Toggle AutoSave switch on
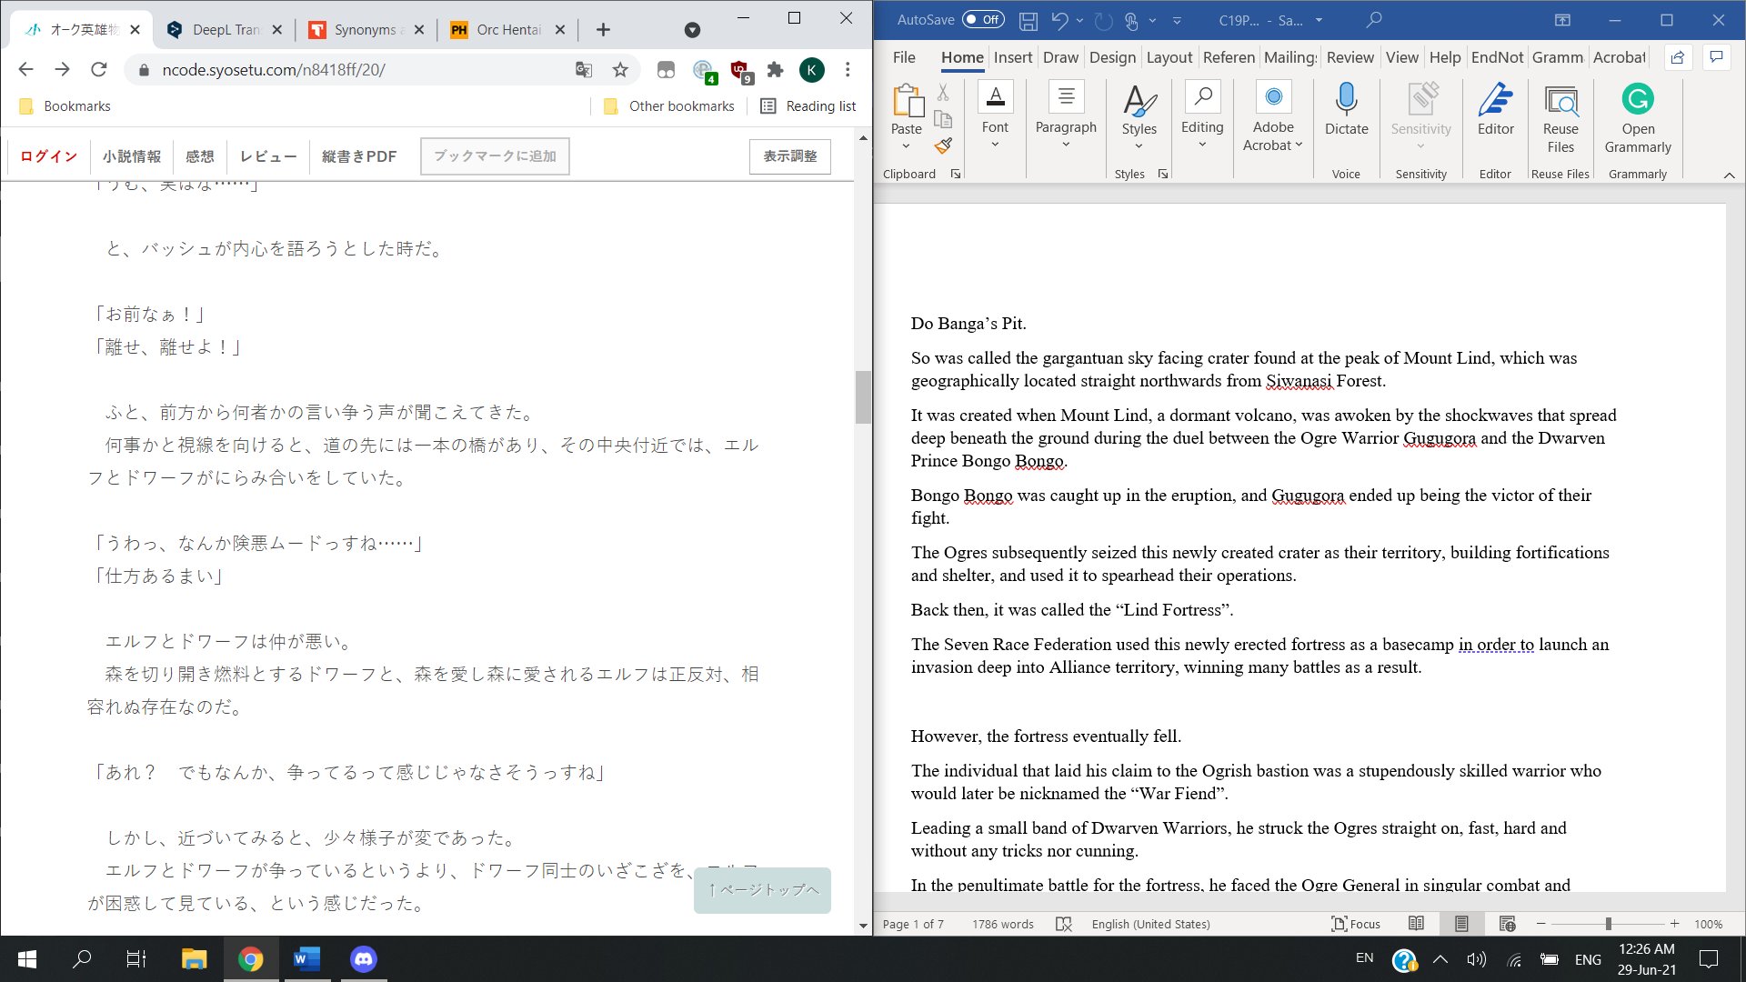 [x=982, y=19]
